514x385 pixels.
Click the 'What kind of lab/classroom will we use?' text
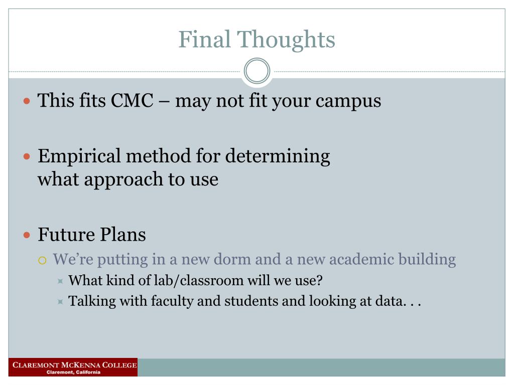[195, 281]
